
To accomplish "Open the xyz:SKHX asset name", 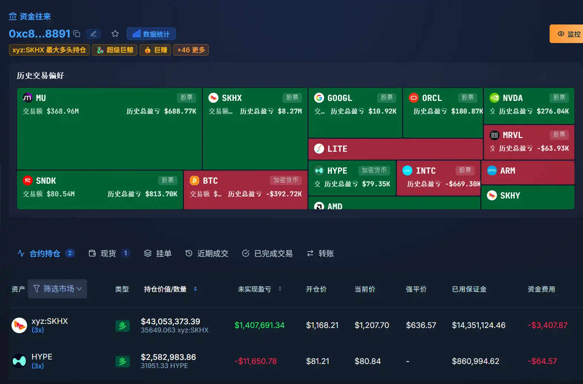I will click(x=50, y=321).
